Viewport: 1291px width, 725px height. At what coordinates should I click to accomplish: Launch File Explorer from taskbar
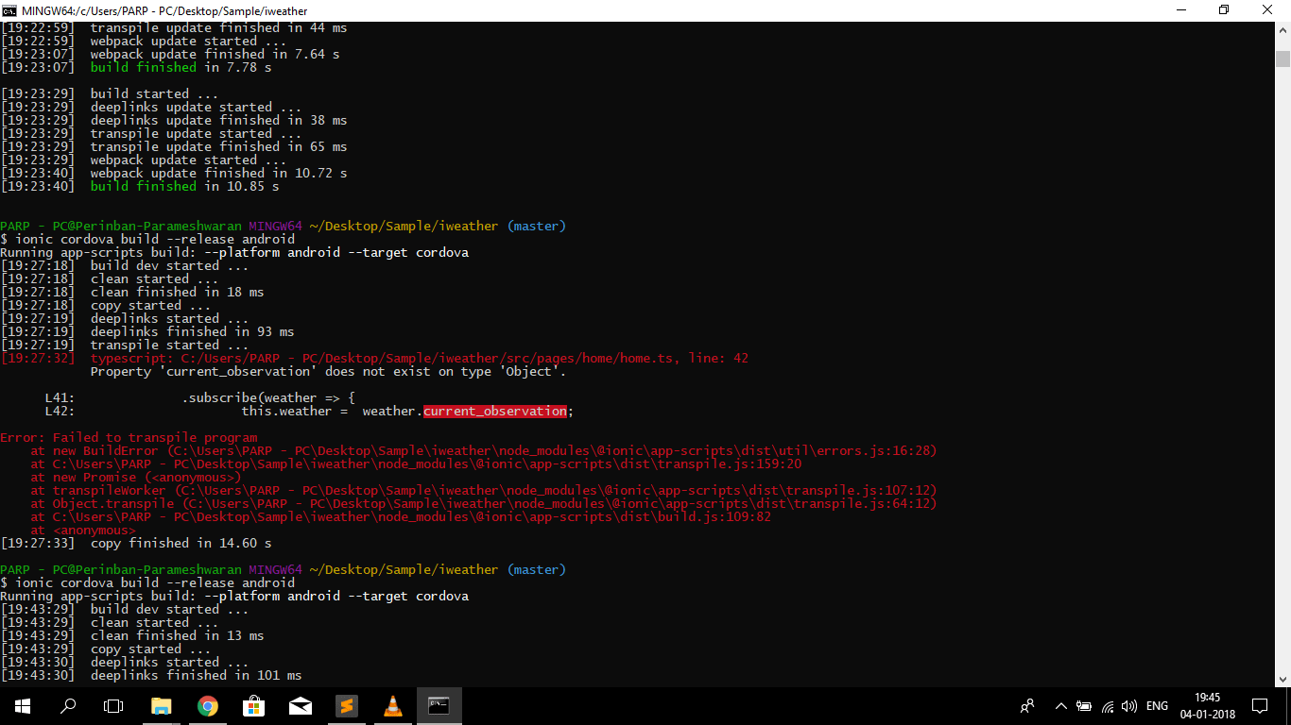pyautogui.click(x=161, y=706)
